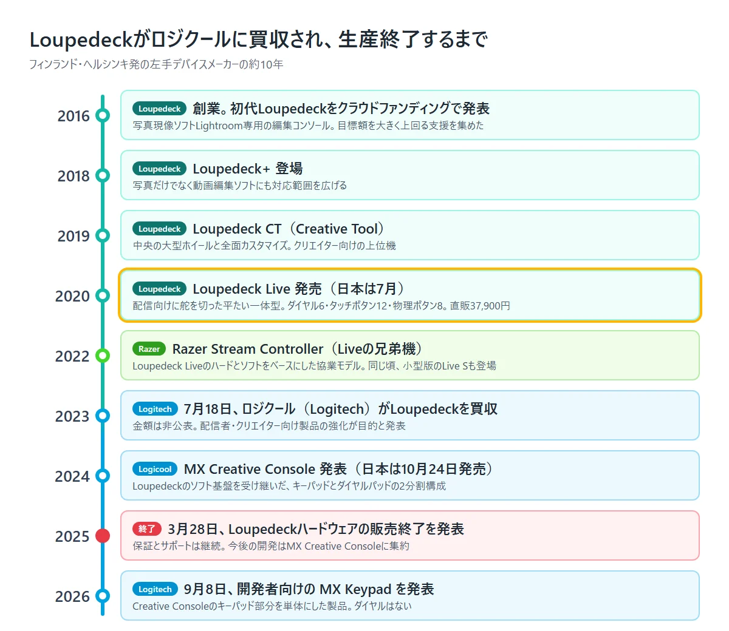
Task: Click the year label 2024
Action: (72, 476)
